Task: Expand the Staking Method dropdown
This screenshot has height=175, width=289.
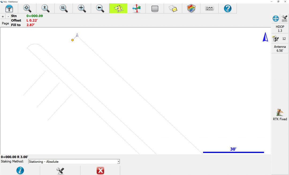Action: [118, 162]
